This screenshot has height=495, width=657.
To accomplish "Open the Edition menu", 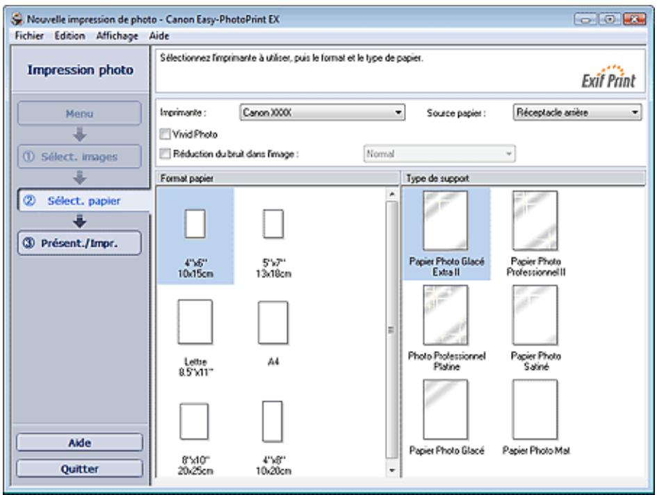I will click(x=70, y=35).
